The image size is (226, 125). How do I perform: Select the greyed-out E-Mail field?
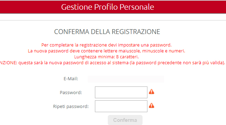point(126,79)
